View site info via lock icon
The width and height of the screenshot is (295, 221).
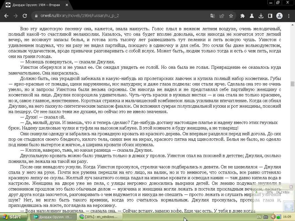(36, 16)
